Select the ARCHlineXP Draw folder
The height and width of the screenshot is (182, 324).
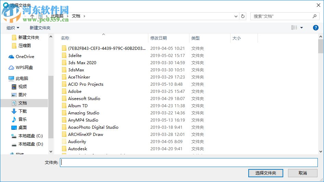[x=86, y=135]
